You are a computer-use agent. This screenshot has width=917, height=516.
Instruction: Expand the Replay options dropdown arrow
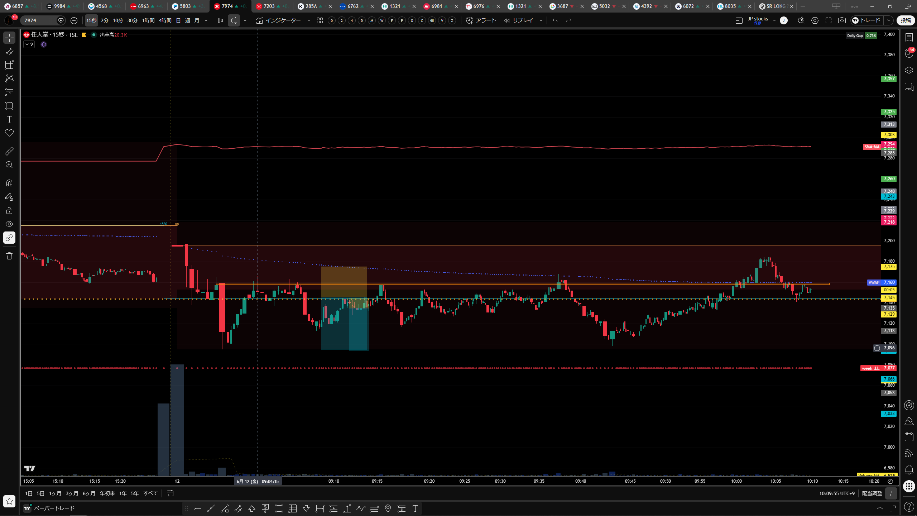(541, 20)
